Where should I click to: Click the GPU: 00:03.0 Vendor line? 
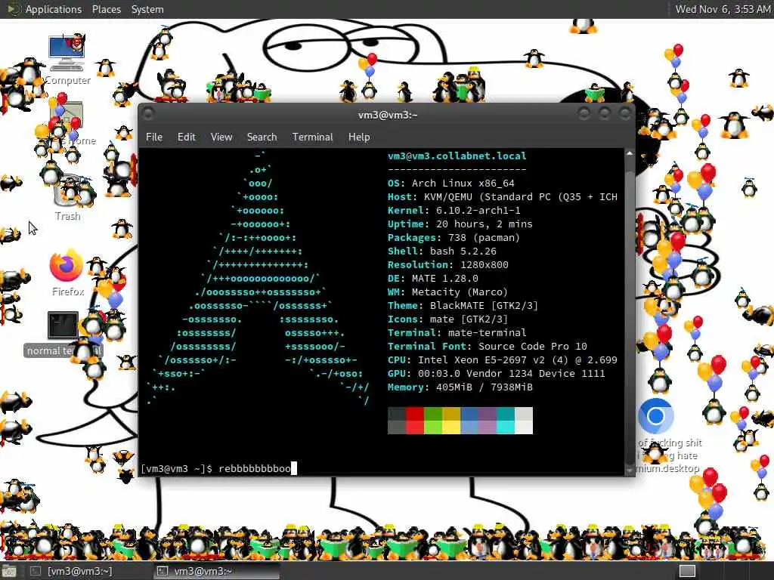click(497, 373)
